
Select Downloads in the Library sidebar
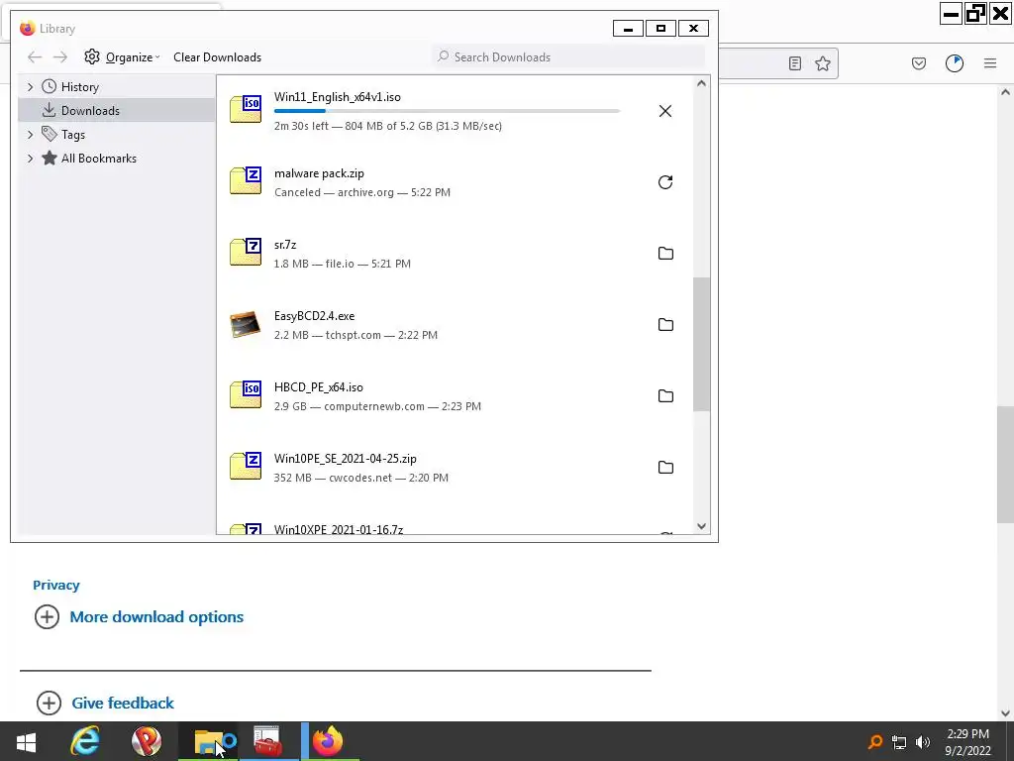117,111
